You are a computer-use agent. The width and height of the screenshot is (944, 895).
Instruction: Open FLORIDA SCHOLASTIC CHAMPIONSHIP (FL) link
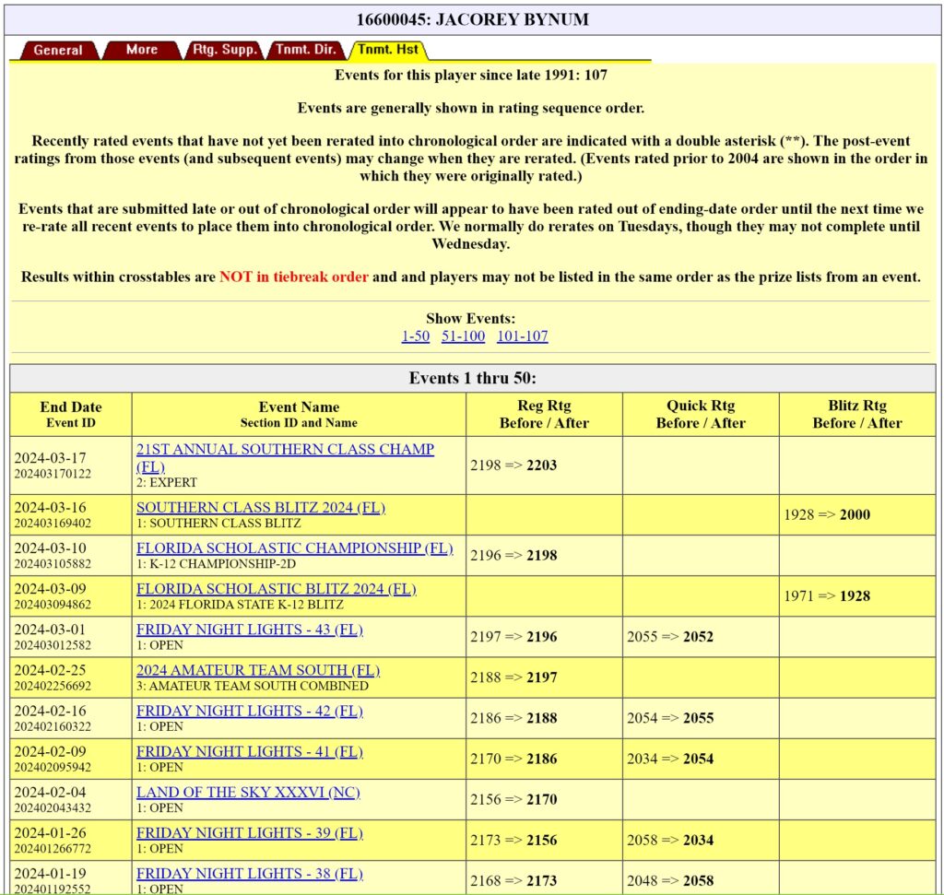[x=294, y=548]
